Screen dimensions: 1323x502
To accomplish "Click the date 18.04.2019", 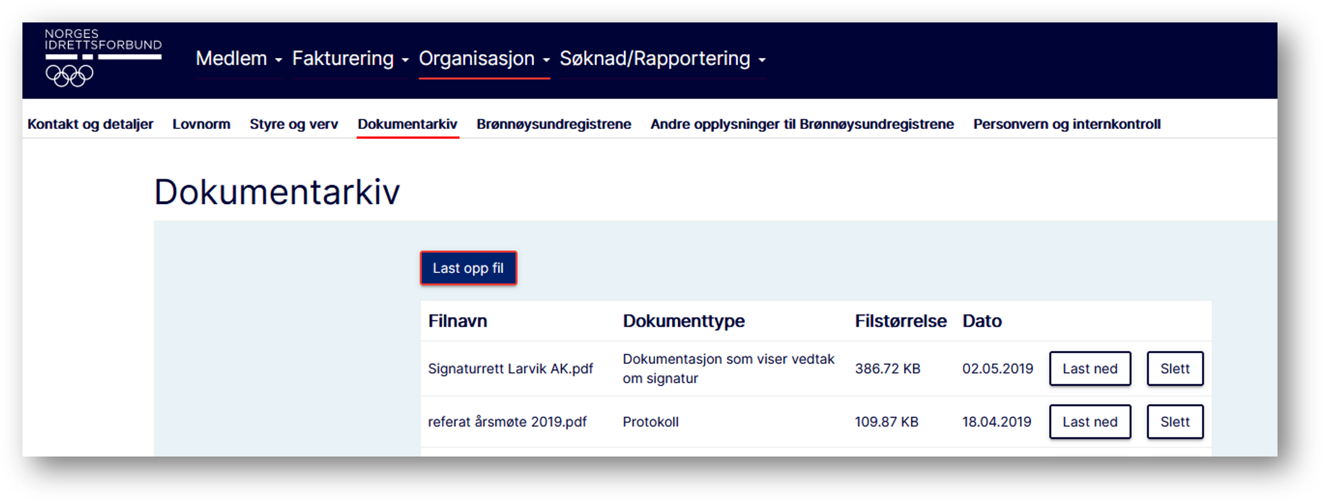I will pos(996,422).
